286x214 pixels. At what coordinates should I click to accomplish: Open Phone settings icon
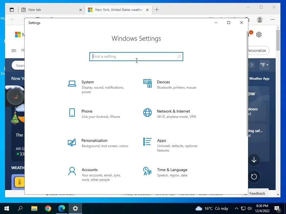click(x=72, y=113)
